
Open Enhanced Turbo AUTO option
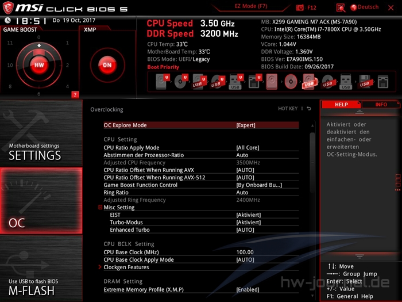click(204, 230)
